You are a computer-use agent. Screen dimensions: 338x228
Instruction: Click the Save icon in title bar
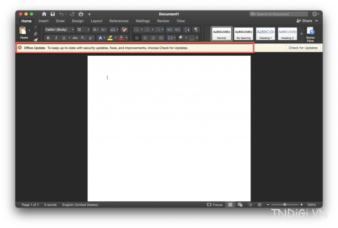click(x=52, y=14)
